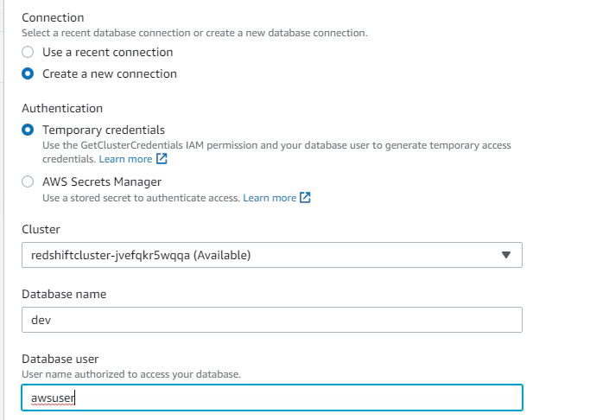
Task: Click the Select a recent database connection description
Action: point(194,33)
